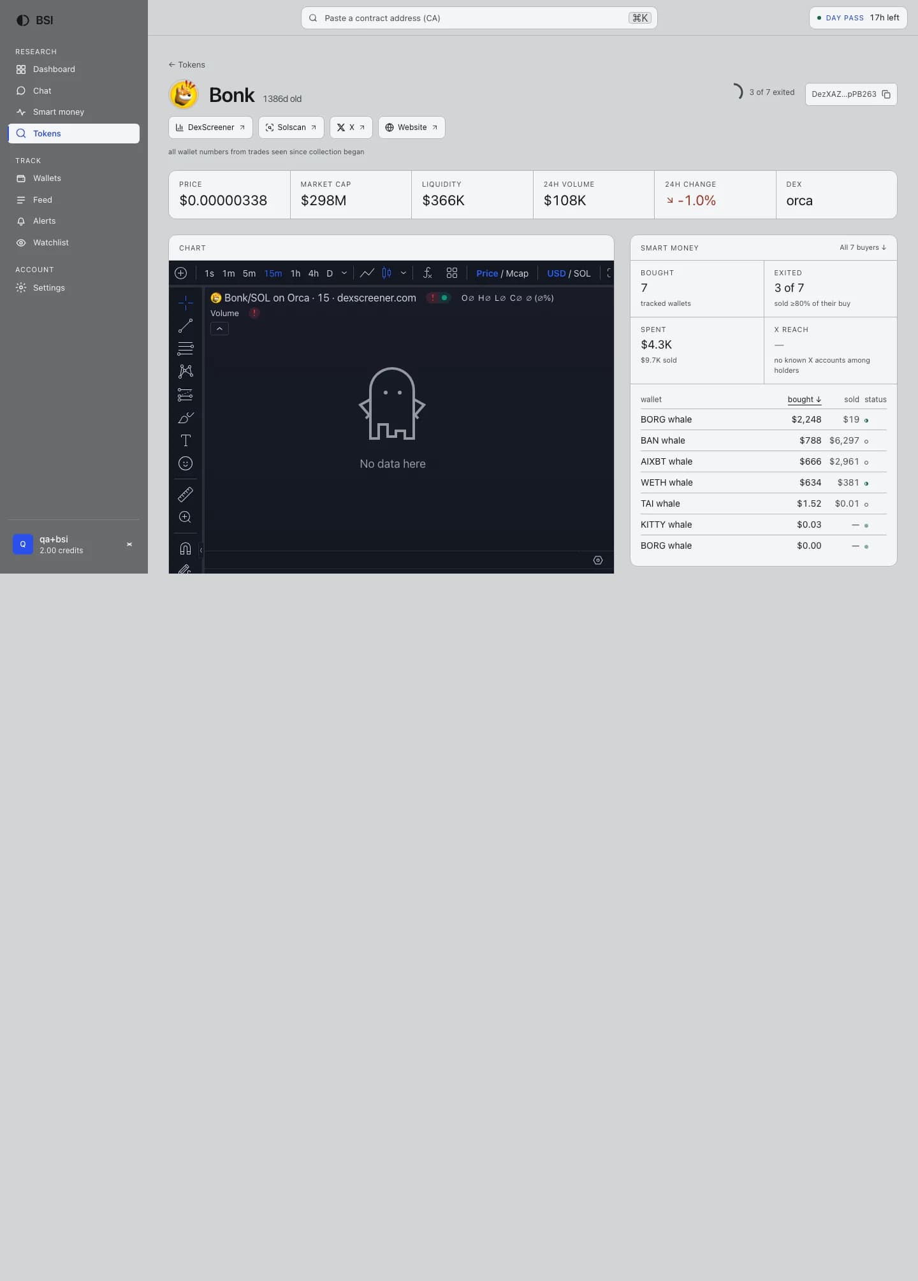The width and height of the screenshot is (918, 1281).
Task: Collapse the Volume indicator legend
Action: 219,329
